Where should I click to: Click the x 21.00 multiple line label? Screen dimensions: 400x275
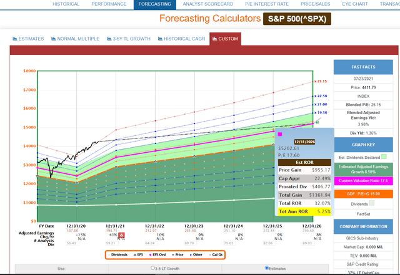pos(321,104)
